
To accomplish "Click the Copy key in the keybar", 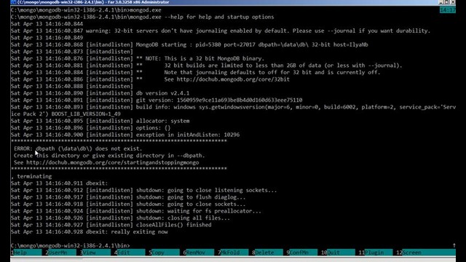I will point(164,253).
